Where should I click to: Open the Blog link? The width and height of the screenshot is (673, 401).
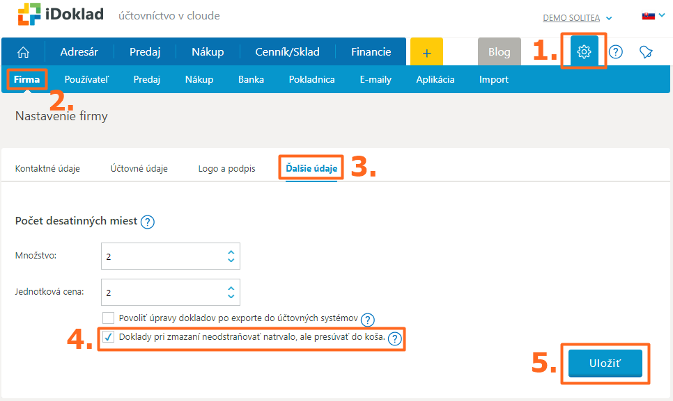pyautogui.click(x=499, y=52)
